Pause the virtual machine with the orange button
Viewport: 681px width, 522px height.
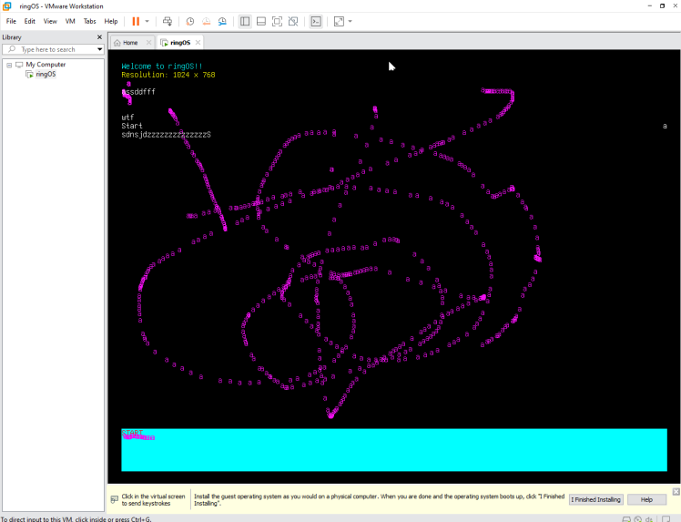tap(136, 21)
